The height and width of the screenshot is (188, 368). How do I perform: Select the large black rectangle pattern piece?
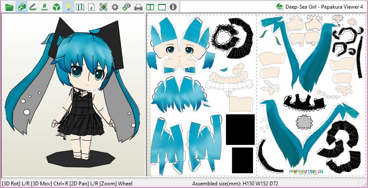pyautogui.click(x=240, y=130)
